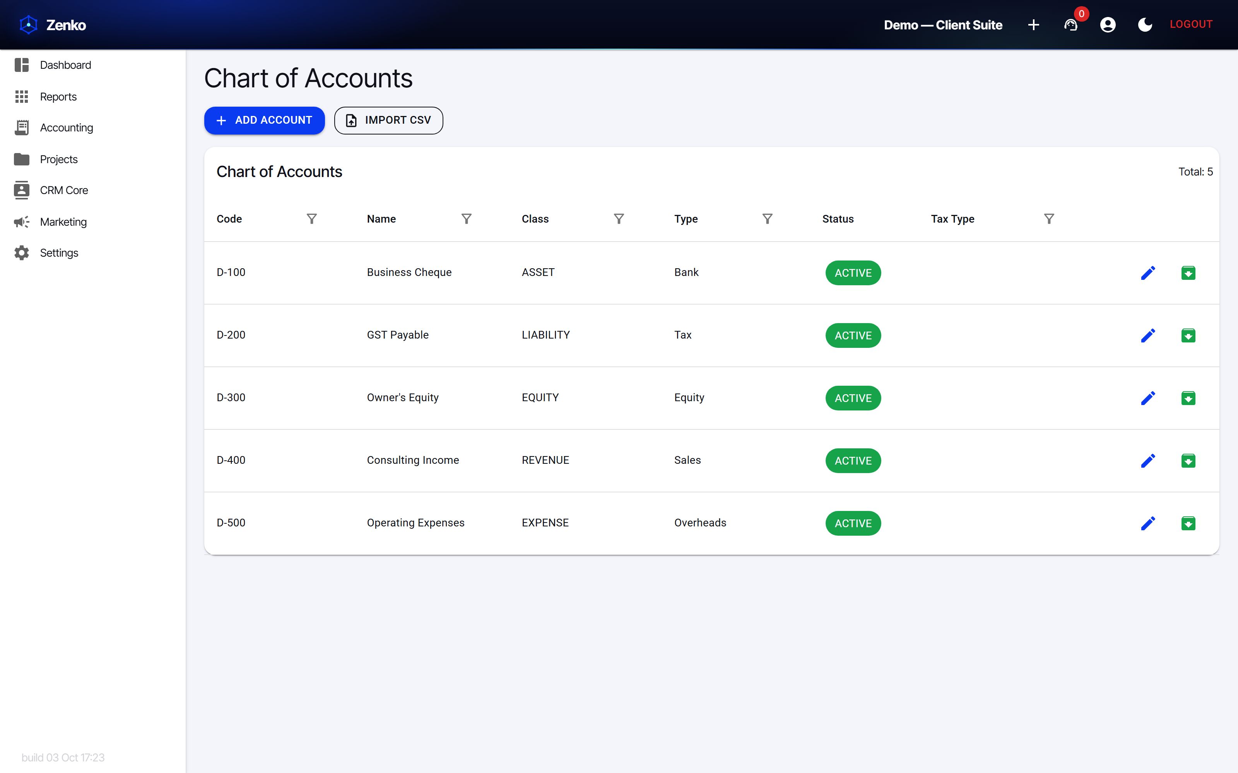This screenshot has height=773, width=1238.
Task: Click the Owner's Equity name
Action: pos(403,398)
